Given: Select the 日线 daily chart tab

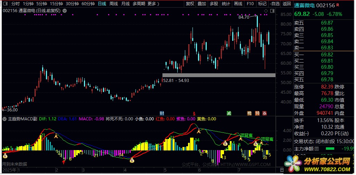Looking at the screenshot, I should pos(102,4).
